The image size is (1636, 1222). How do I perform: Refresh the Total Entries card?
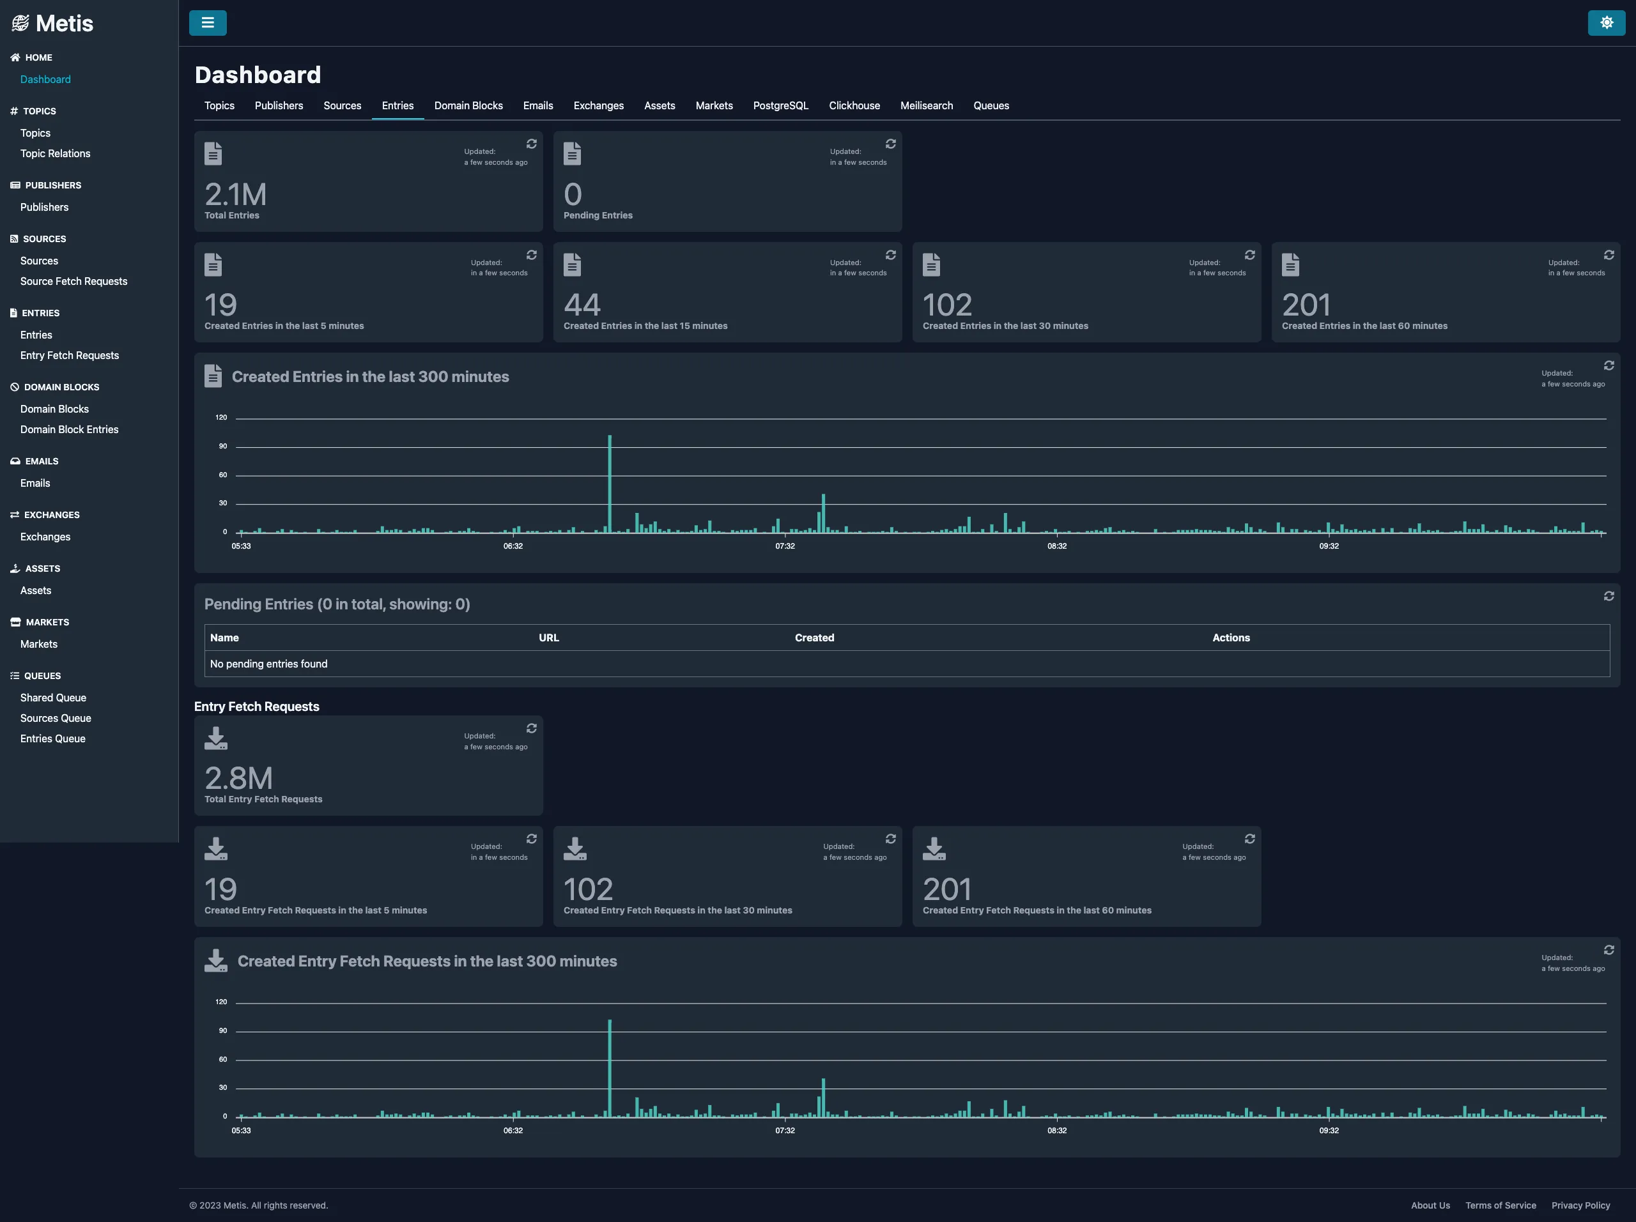click(x=532, y=144)
